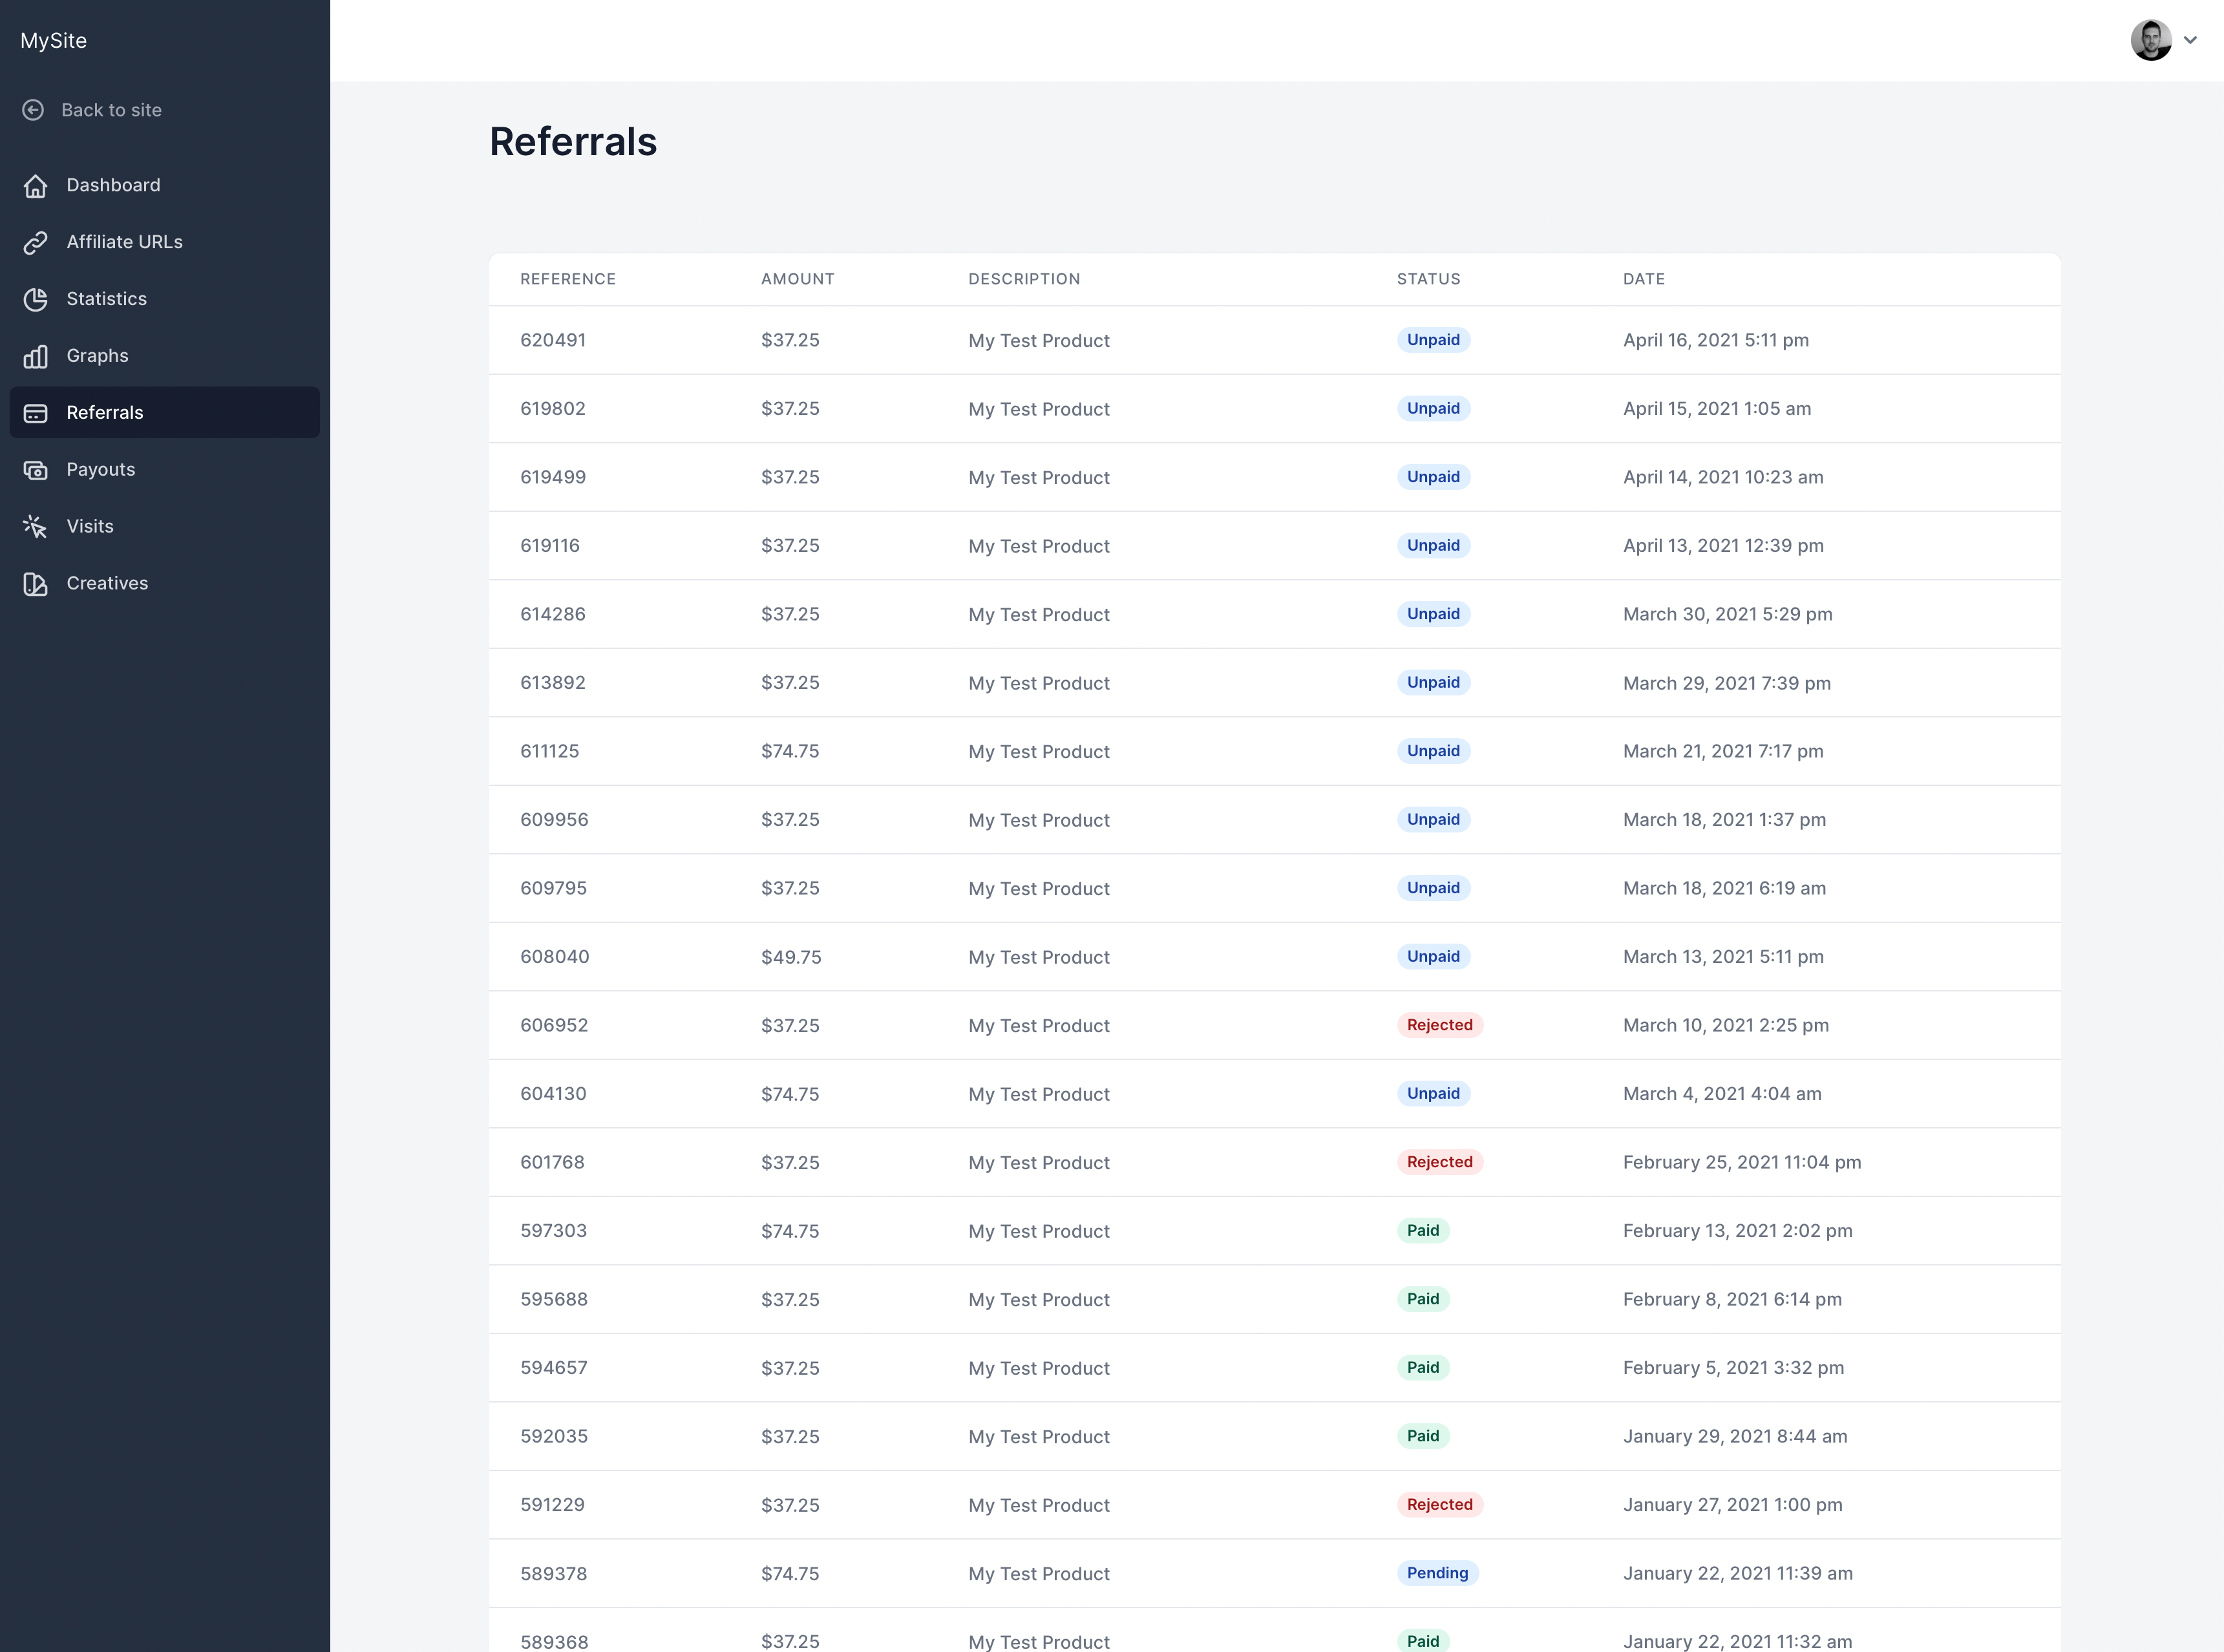Click the date March 18, 2021 6:19 am
This screenshot has height=1652, width=2224.
coord(1724,888)
